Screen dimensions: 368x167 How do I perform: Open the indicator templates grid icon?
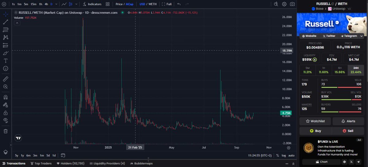pyautogui.click(x=107, y=4)
